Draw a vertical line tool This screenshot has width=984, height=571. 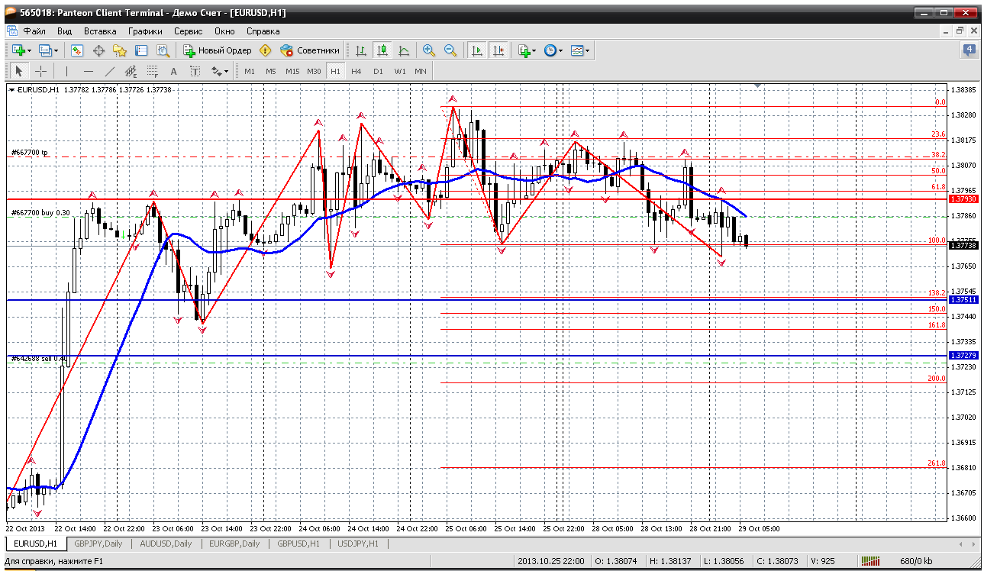[x=66, y=71]
